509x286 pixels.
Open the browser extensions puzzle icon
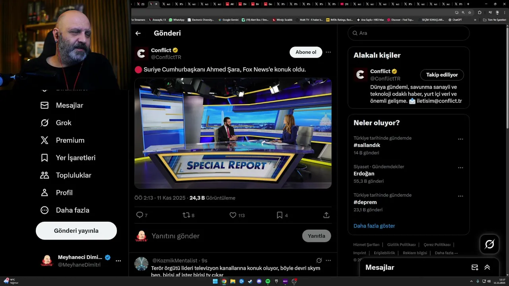480,12
